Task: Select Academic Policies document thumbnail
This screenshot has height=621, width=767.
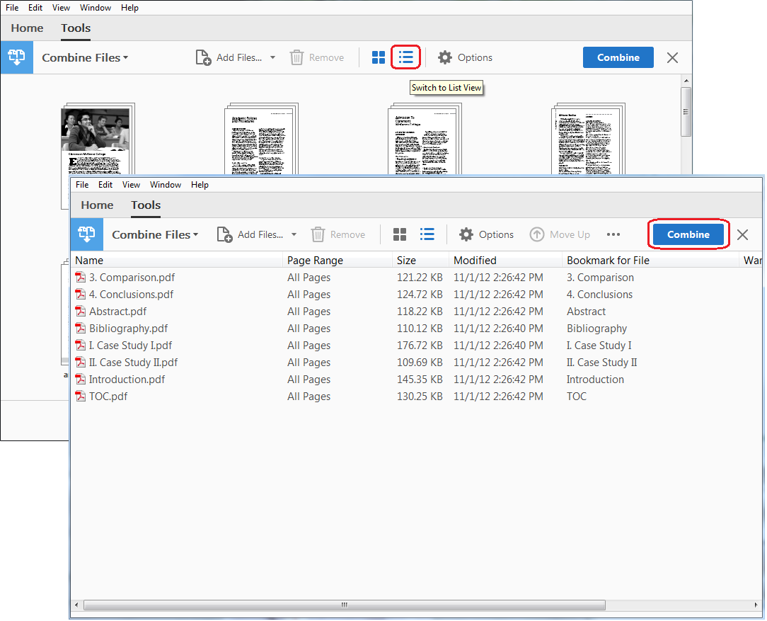Action: click(x=261, y=139)
